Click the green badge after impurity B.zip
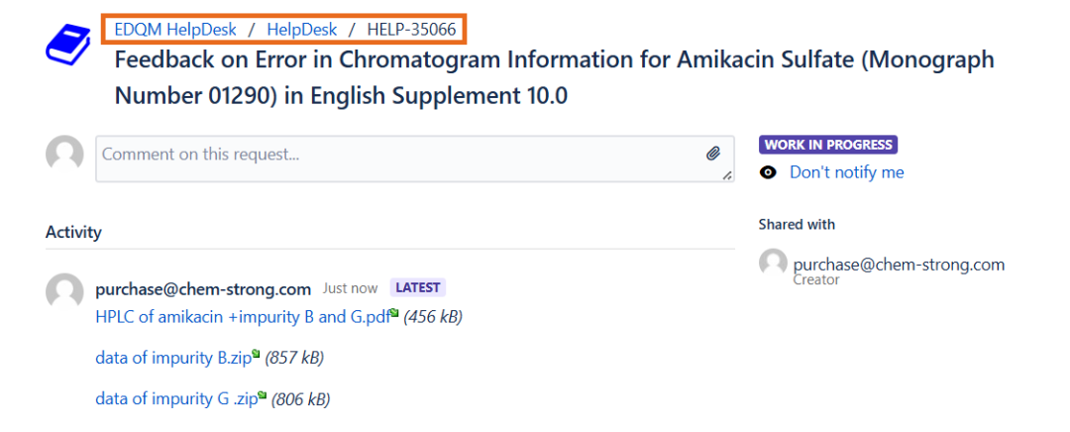 pos(256,354)
